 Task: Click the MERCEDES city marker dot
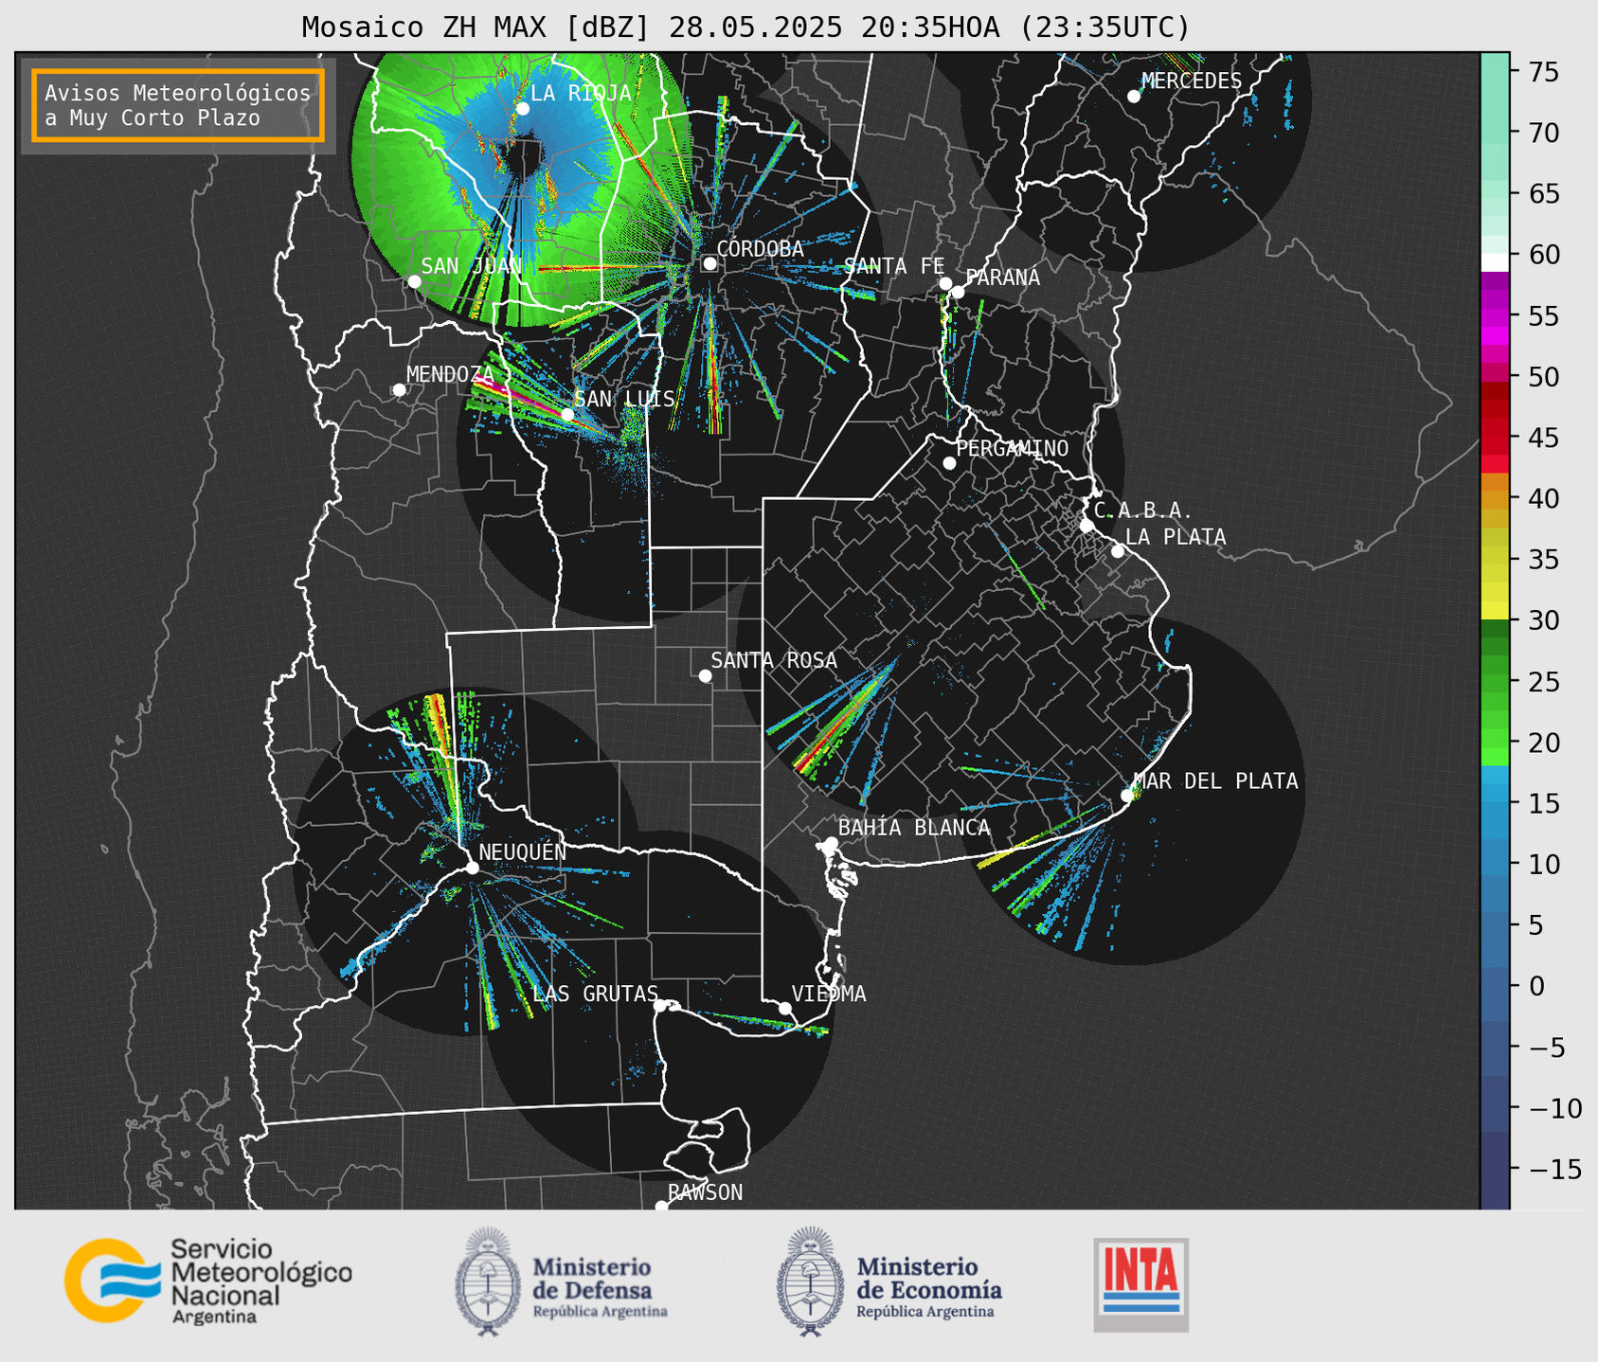(1133, 97)
